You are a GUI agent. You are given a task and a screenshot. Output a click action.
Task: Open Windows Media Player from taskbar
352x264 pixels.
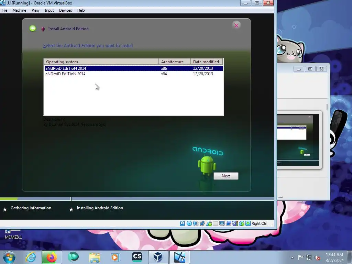click(115, 257)
